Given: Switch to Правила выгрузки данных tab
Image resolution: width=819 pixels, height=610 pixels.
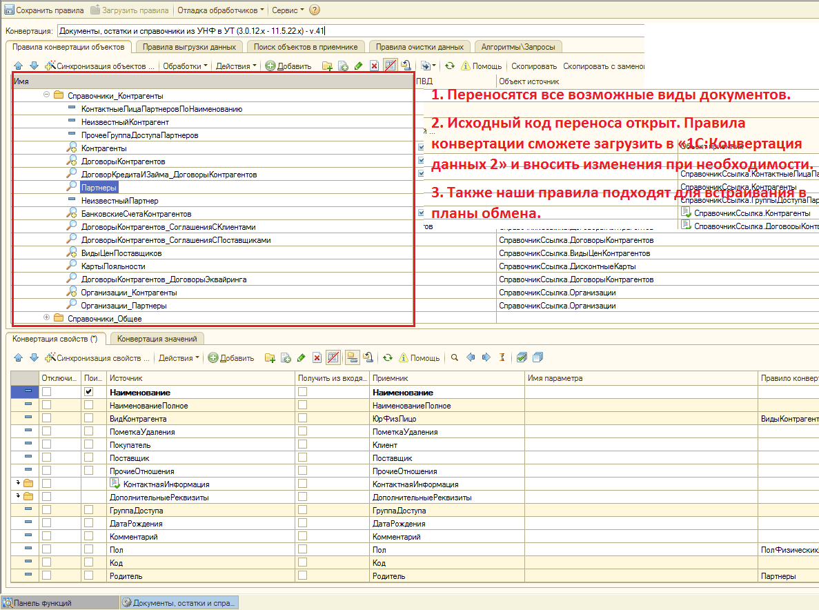Looking at the screenshot, I should click(x=189, y=47).
